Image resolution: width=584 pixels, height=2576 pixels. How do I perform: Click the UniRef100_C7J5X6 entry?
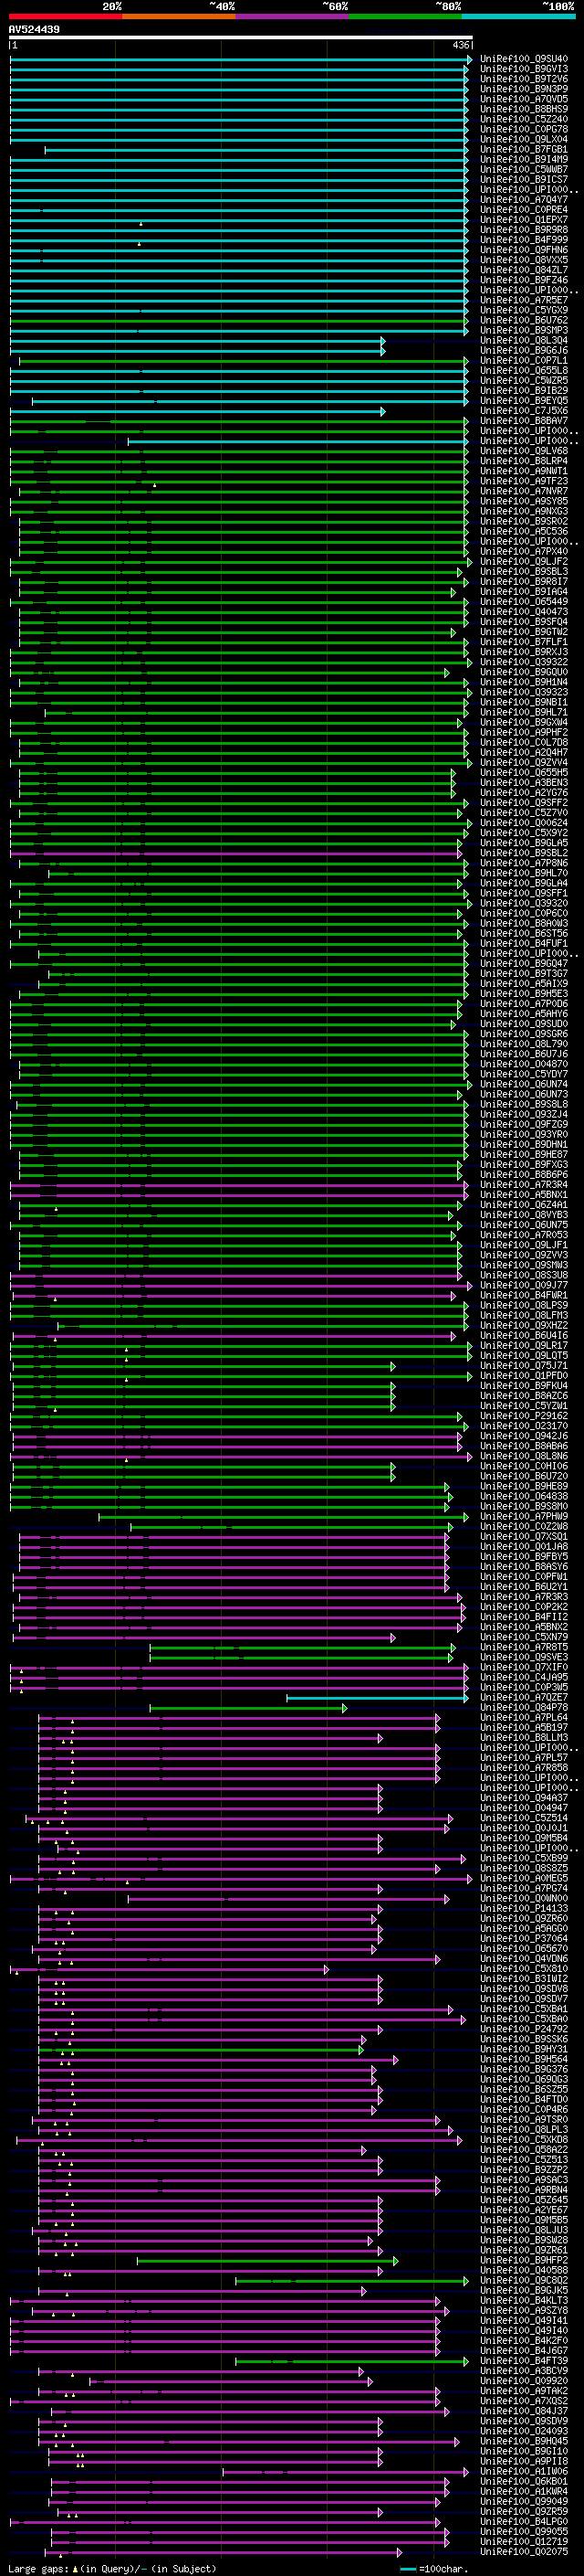(524, 410)
